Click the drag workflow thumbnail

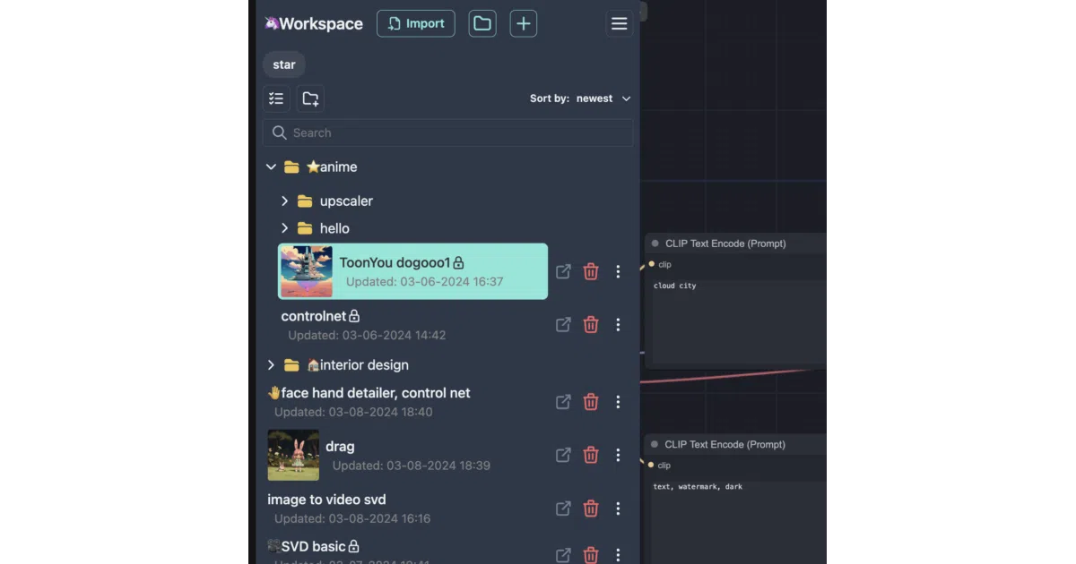coord(293,455)
